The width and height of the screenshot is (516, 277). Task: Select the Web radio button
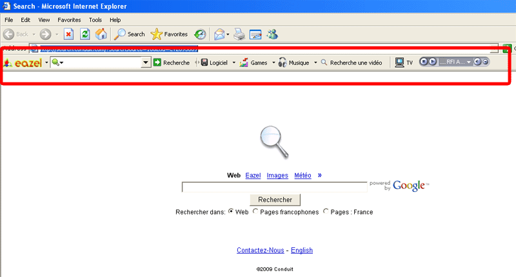(x=231, y=212)
